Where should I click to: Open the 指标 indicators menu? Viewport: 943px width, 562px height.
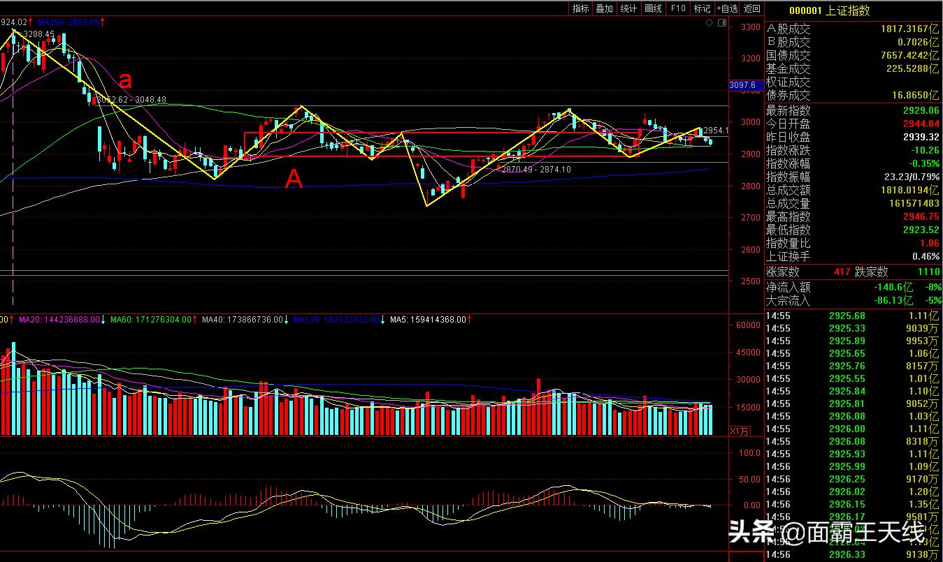[x=580, y=8]
